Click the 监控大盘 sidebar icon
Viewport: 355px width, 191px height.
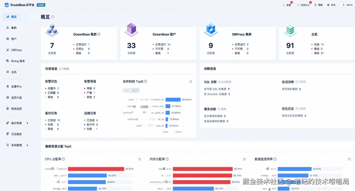8,97
